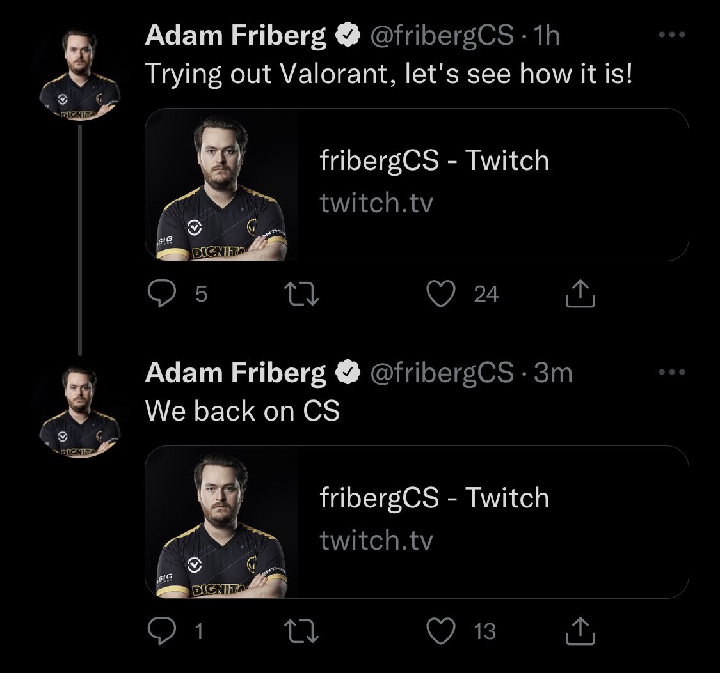
Task: Share the Valorant tweet
Action: [581, 293]
